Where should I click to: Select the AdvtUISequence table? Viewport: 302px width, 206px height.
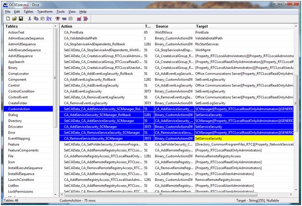coord(20,56)
